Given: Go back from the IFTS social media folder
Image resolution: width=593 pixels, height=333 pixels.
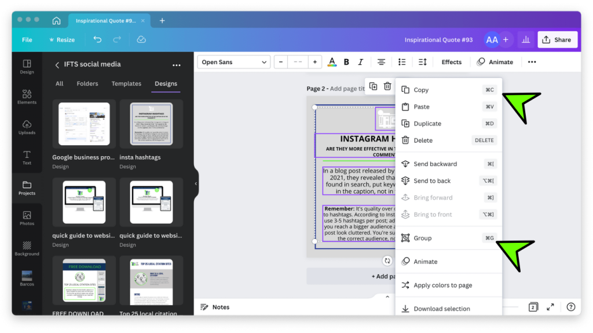Looking at the screenshot, I should (x=57, y=65).
